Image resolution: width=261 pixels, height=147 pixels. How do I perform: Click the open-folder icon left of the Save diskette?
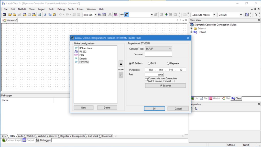15,15
